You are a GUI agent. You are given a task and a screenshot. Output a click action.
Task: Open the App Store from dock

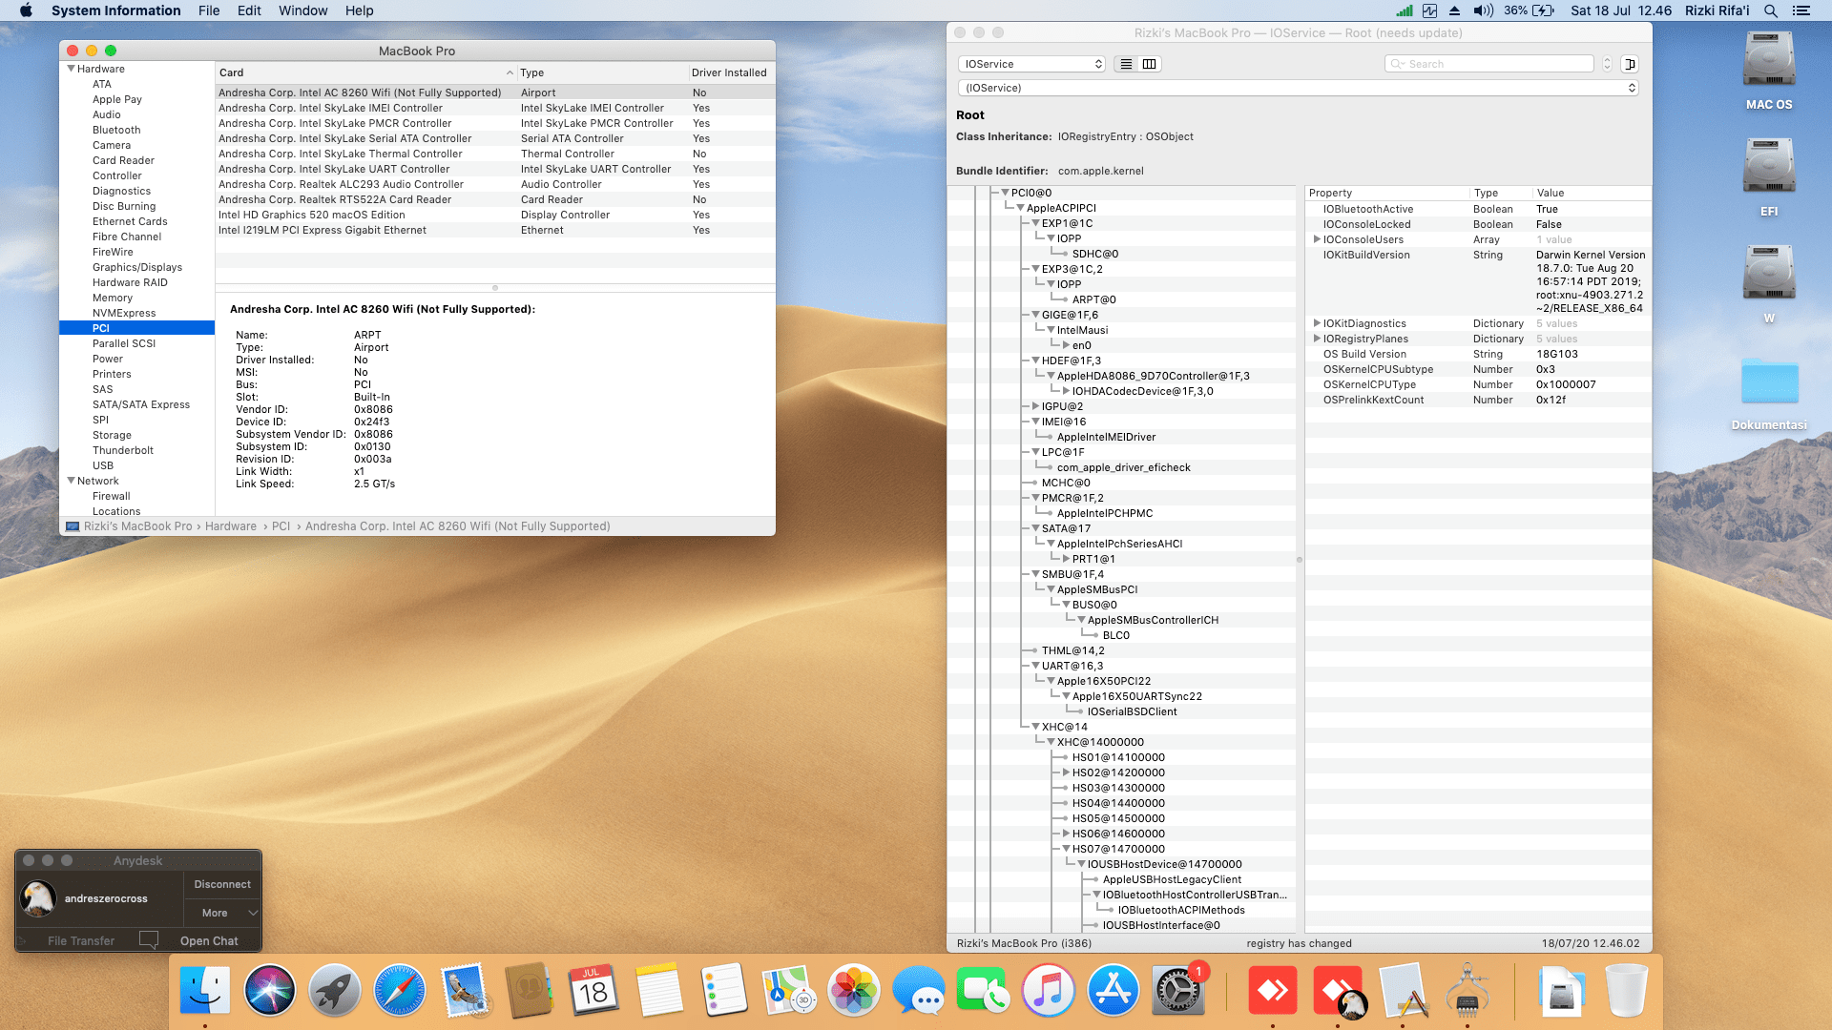coord(1113,990)
